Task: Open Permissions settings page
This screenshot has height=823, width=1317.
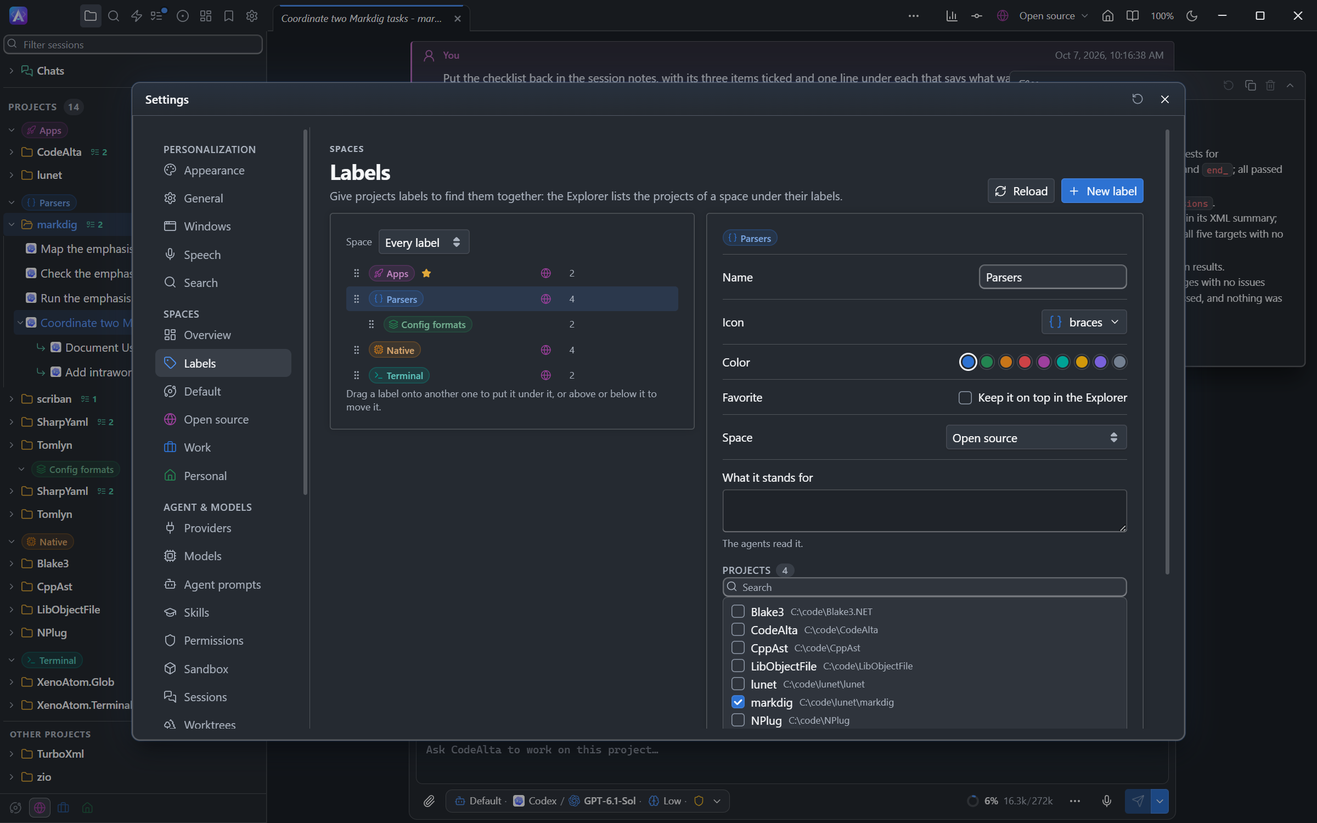Action: (223, 641)
